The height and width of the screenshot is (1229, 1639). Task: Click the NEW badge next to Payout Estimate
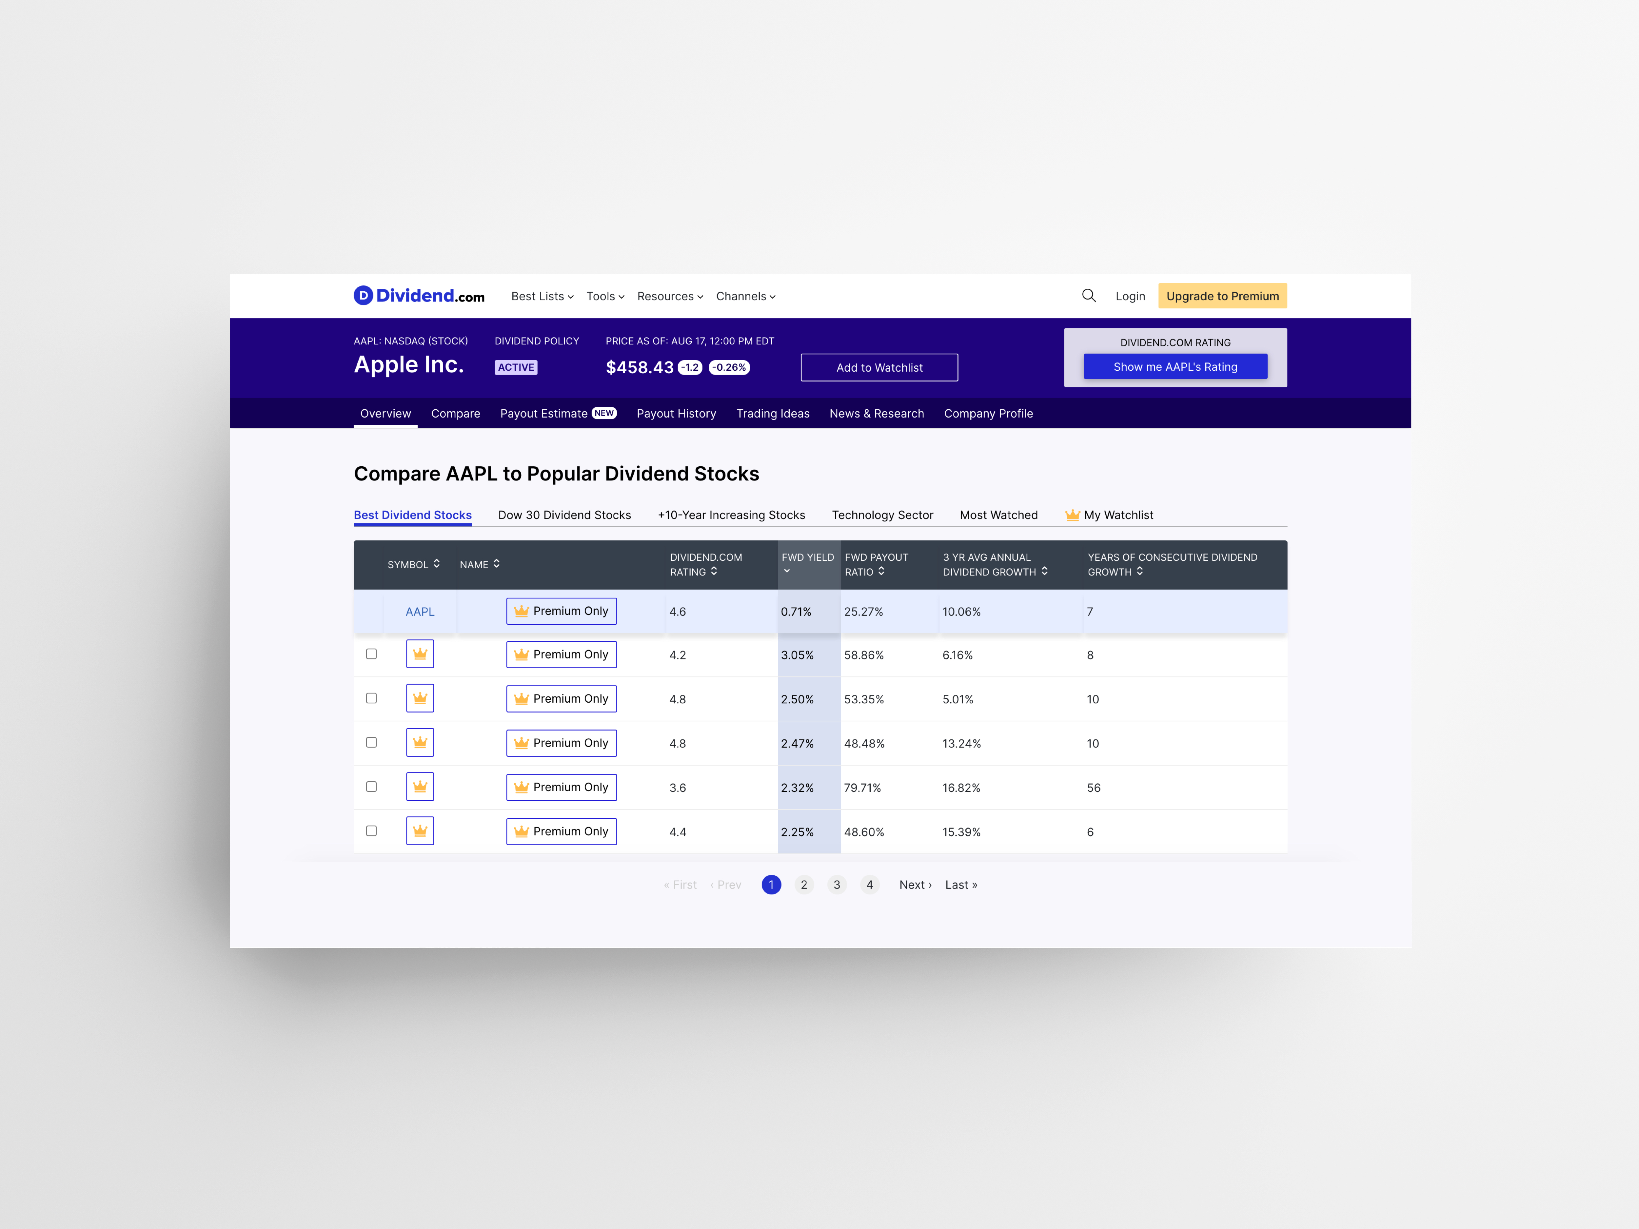(x=604, y=413)
